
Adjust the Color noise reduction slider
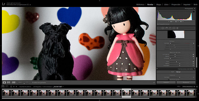(x=179, y=62)
